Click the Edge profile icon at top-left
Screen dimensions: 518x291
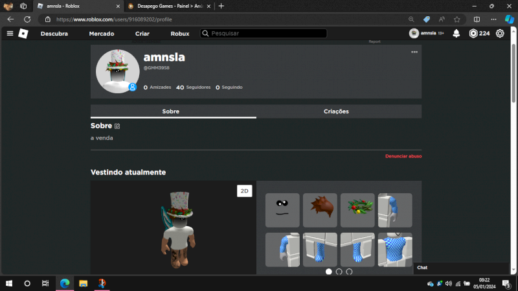coord(8,6)
